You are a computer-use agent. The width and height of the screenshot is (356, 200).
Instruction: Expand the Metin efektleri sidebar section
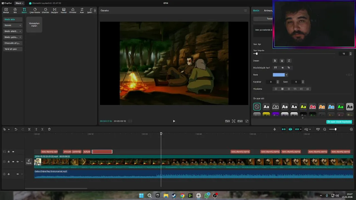(x=13, y=31)
